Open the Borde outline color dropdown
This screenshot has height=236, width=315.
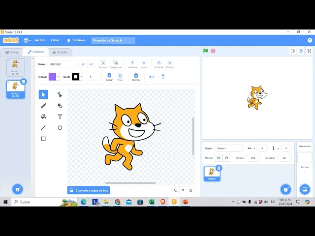81,77
